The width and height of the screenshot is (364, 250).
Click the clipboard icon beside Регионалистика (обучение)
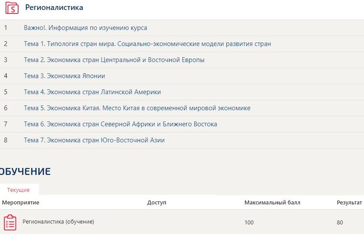click(x=10, y=222)
